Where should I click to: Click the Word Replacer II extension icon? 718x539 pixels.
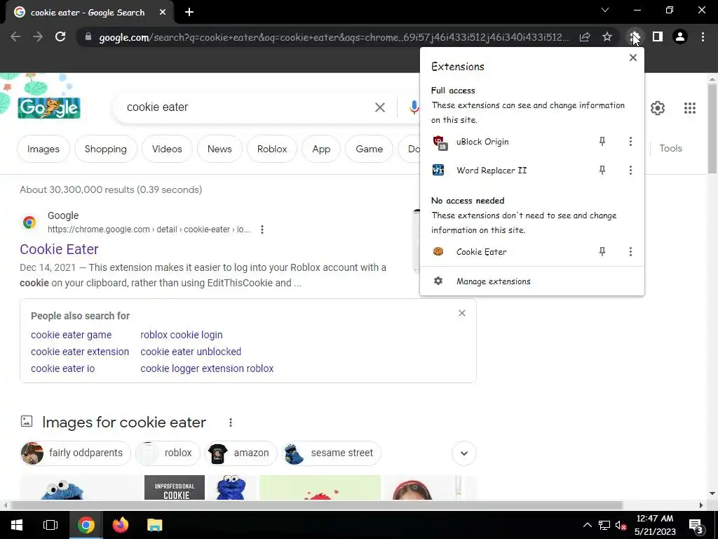click(x=438, y=170)
